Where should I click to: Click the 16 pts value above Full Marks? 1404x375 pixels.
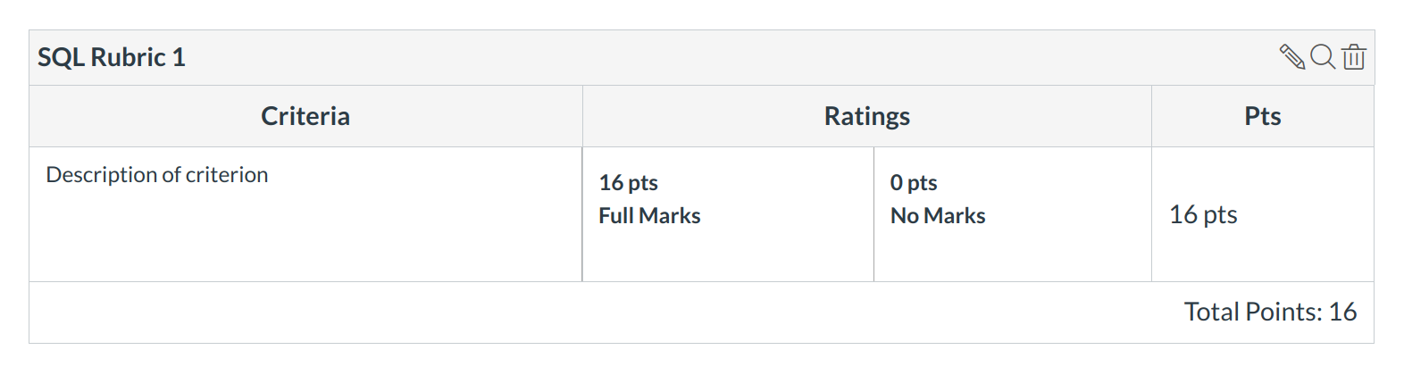click(x=628, y=183)
